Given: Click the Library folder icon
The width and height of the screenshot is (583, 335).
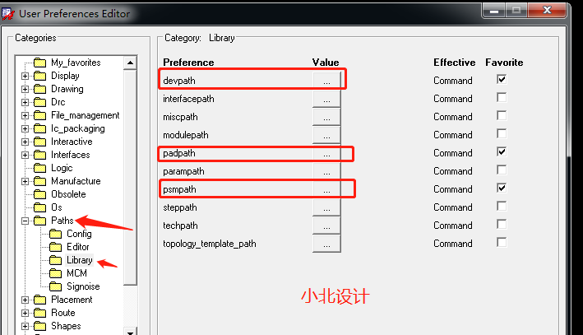Looking at the screenshot, I should click(56, 260).
